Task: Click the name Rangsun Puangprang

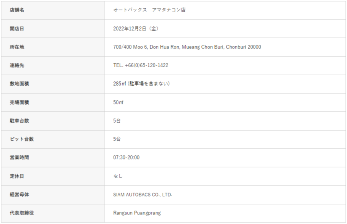Action: [137, 213]
